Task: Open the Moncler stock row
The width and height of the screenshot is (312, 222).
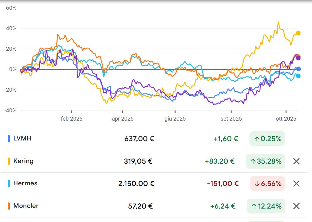Action: 154,206
